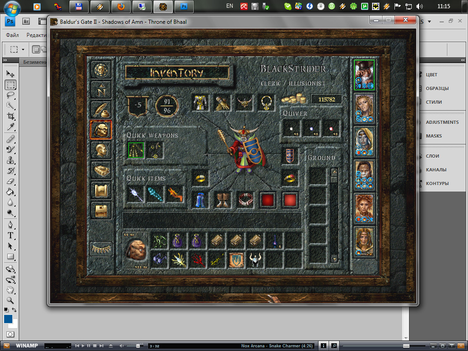The image size is (468, 351).
Task: Click Ground list scroll-up arrow
Action: (334, 171)
